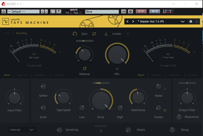Click the Gain link arrows icon
The height and width of the screenshot is (136, 203).
tap(94, 34)
